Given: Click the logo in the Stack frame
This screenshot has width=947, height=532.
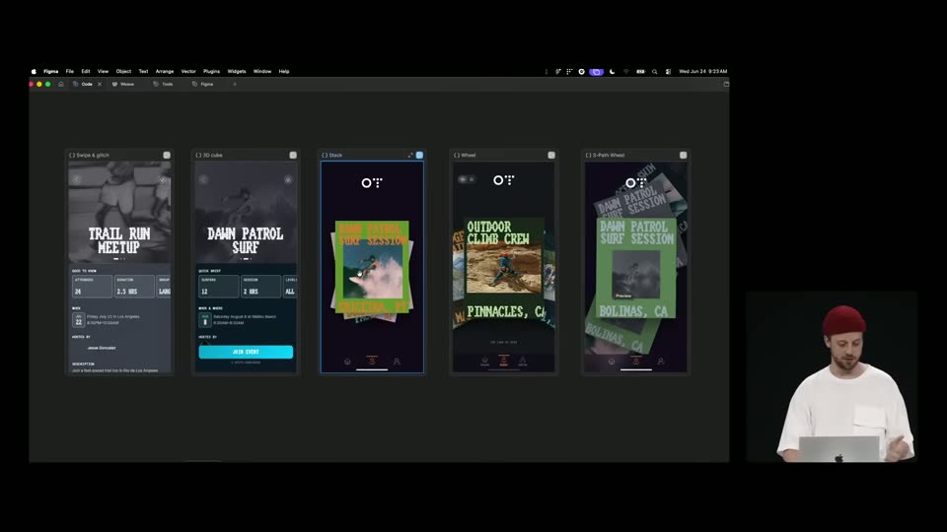Looking at the screenshot, I should 372,183.
